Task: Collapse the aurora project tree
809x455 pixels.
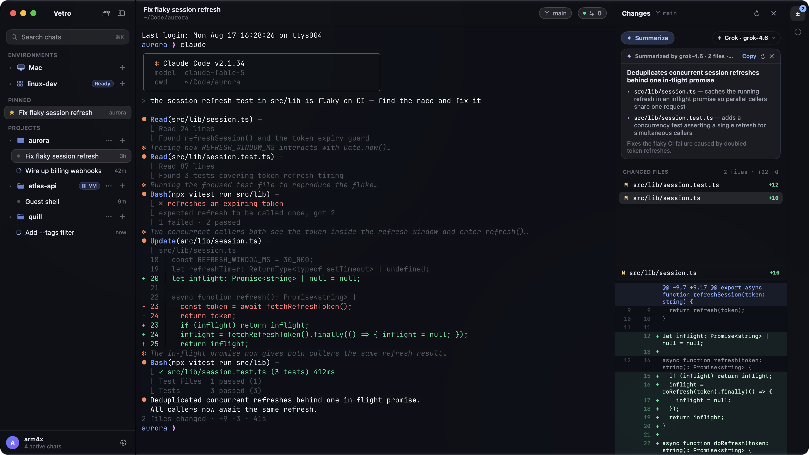Action: pyautogui.click(x=11, y=141)
